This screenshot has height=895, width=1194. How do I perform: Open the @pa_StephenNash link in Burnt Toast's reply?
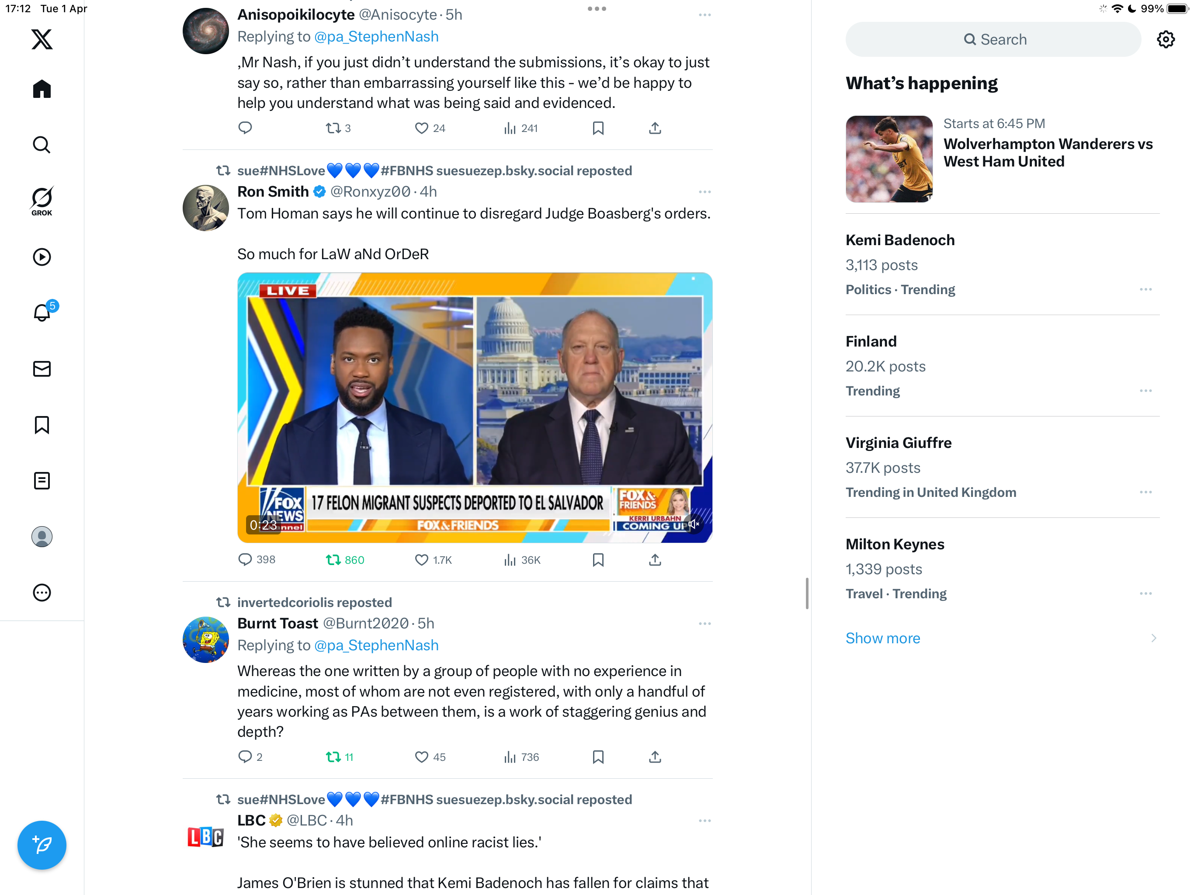click(x=376, y=645)
